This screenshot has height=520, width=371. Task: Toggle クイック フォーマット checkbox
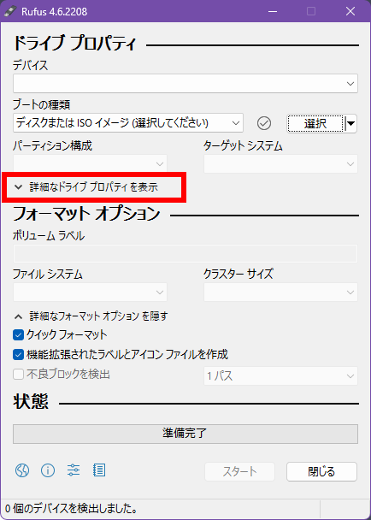(18, 334)
